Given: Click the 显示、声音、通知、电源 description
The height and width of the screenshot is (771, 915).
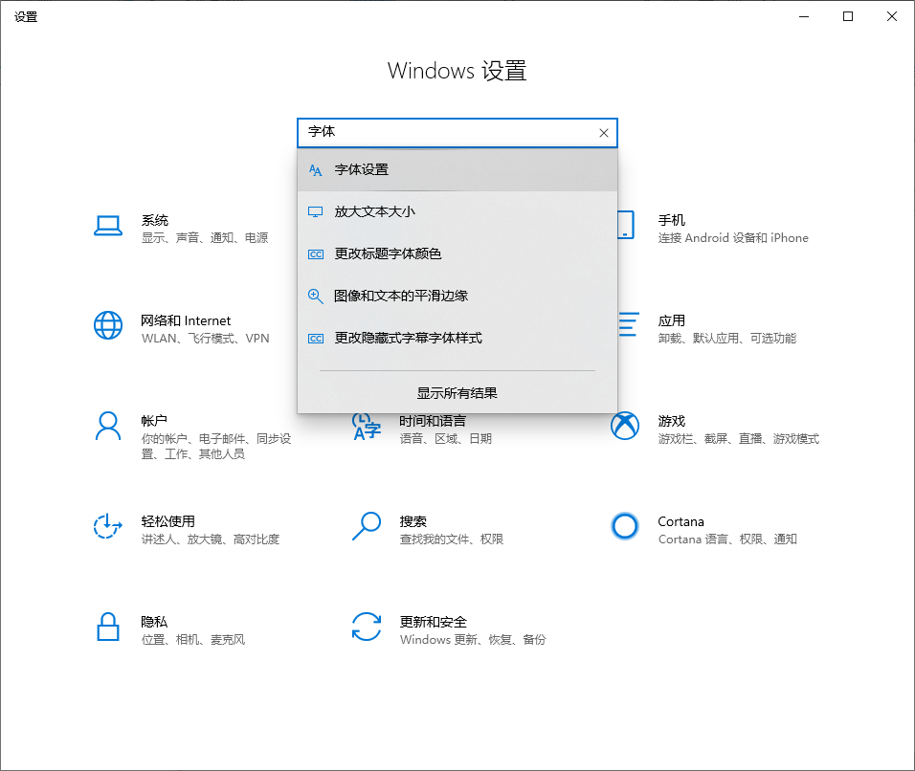Looking at the screenshot, I should coord(205,238).
